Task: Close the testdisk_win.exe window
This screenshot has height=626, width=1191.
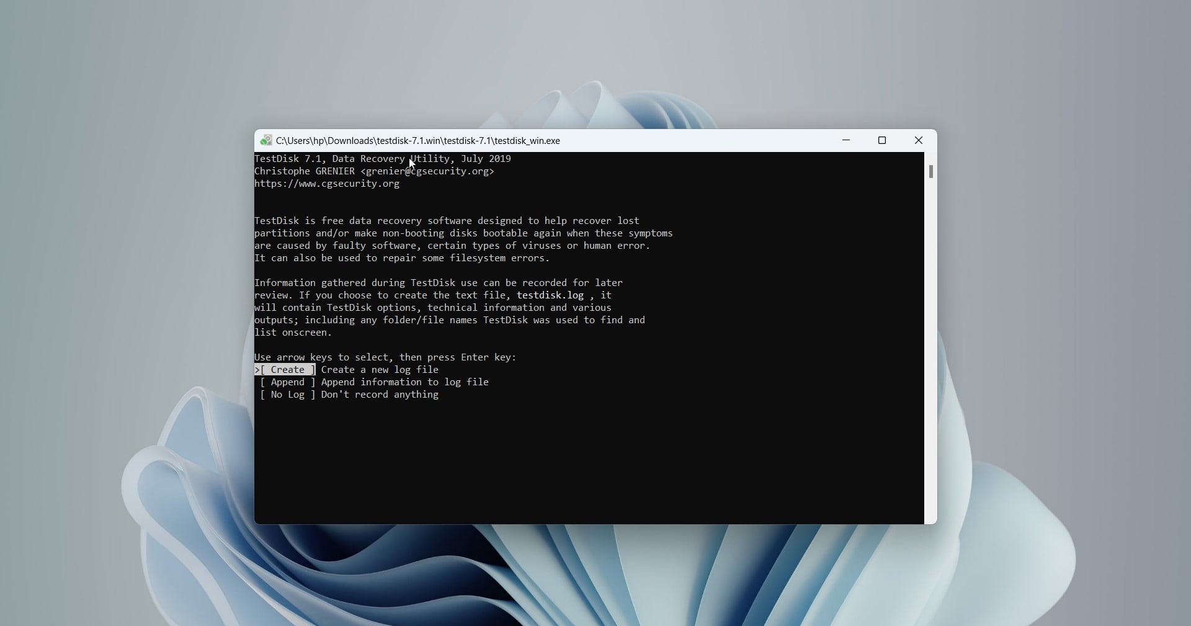Action: coord(919,140)
